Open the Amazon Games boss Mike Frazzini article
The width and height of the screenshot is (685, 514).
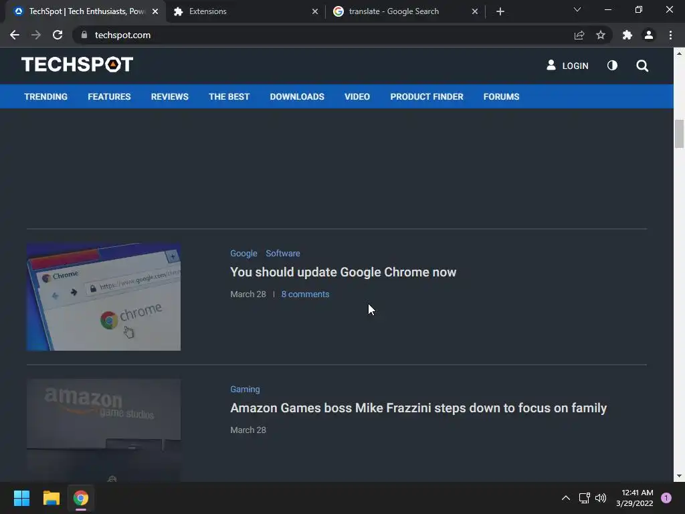tap(419, 408)
